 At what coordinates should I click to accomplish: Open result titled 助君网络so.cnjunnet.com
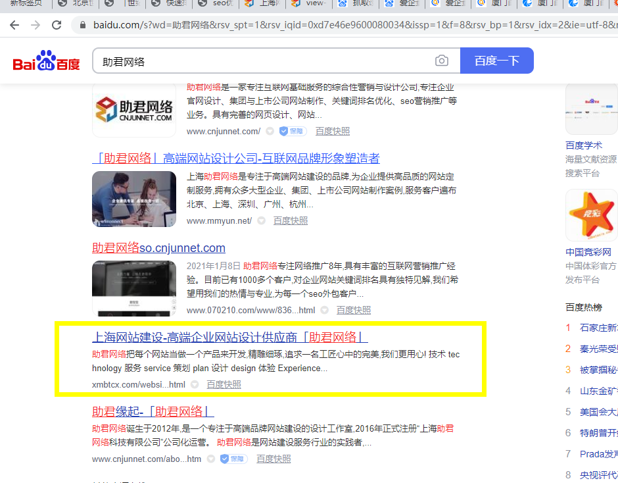pos(158,248)
